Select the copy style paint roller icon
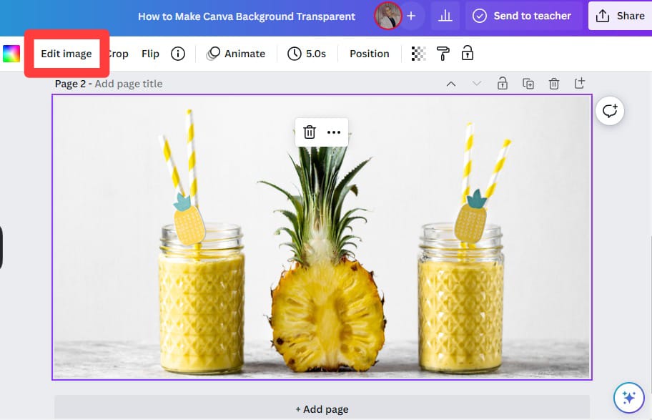The height and width of the screenshot is (420, 652). [444, 53]
